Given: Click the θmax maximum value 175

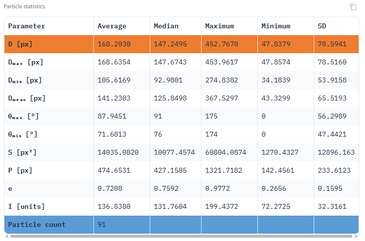Looking at the screenshot, I should [211, 116].
